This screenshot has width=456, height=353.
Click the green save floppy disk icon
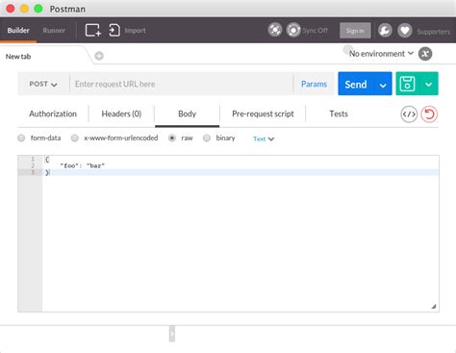pyautogui.click(x=407, y=84)
